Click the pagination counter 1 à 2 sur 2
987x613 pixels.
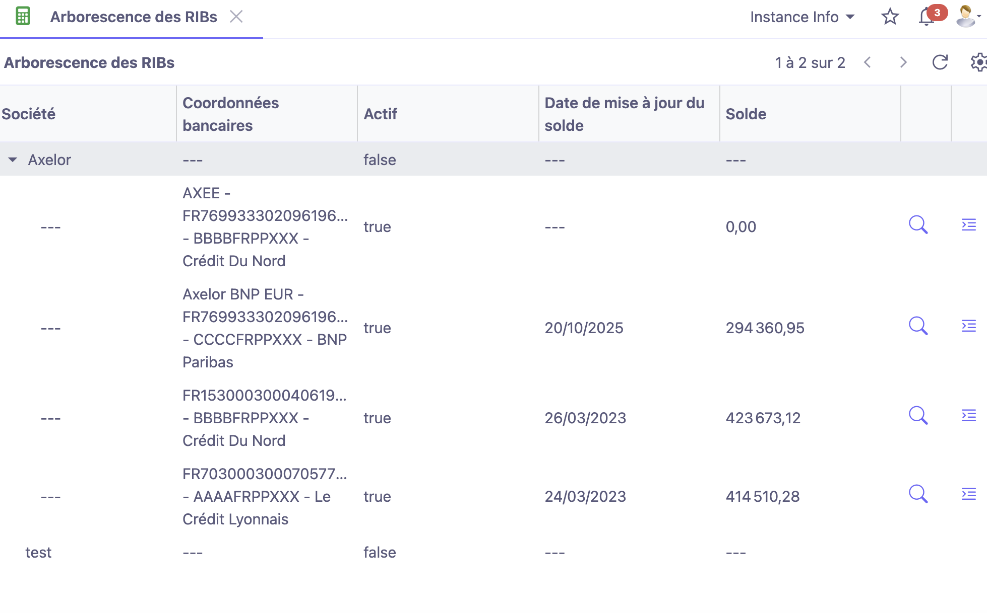pyautogui.click(x=810, y=62)
